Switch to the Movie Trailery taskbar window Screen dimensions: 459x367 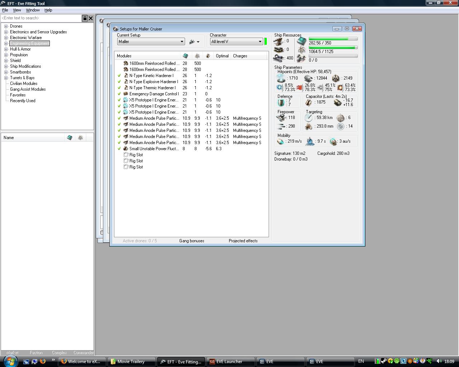132,362
